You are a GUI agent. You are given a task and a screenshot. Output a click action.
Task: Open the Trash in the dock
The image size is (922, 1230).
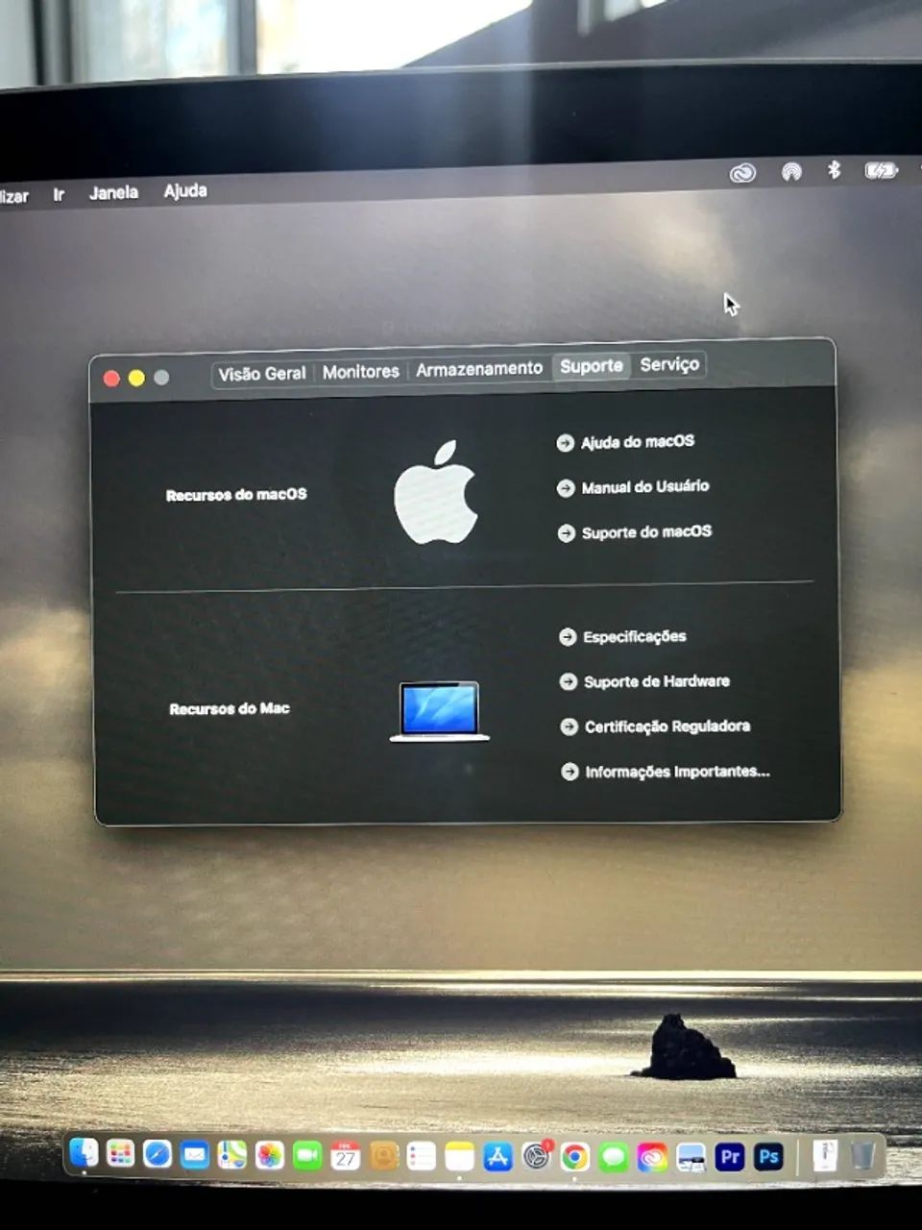coord(862,1156)
